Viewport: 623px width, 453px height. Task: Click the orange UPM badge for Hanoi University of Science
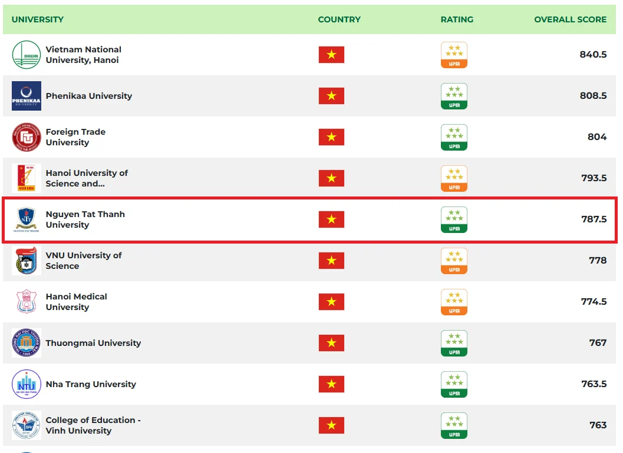pos(454,178)
